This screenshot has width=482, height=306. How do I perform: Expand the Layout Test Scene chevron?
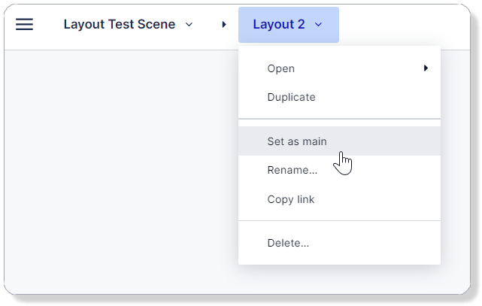point(189,25)
